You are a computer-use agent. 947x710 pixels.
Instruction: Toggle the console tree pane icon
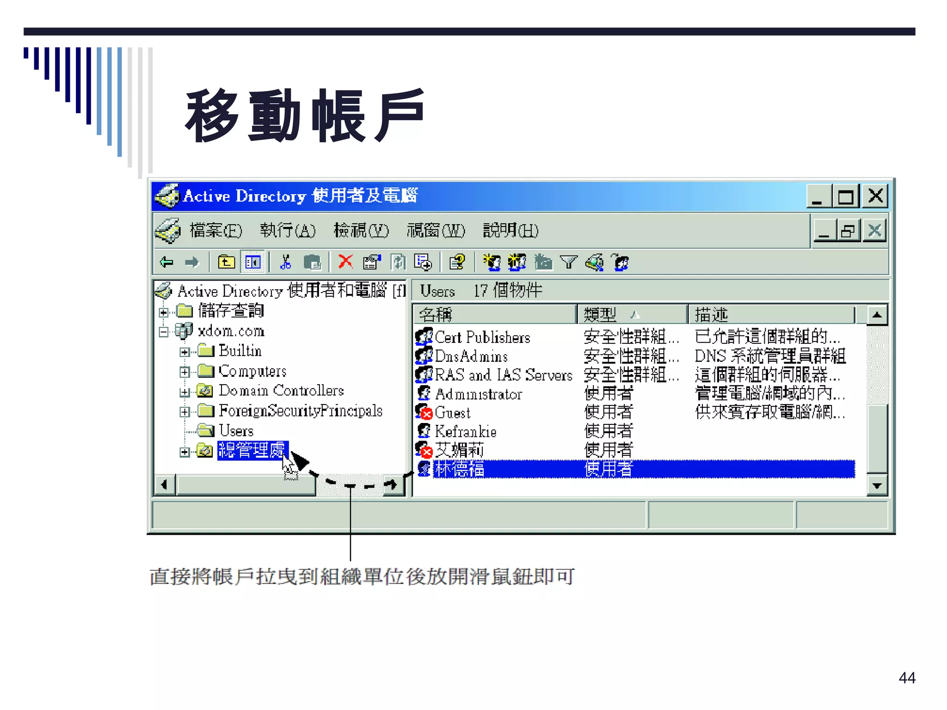click(x=253, y=263)
